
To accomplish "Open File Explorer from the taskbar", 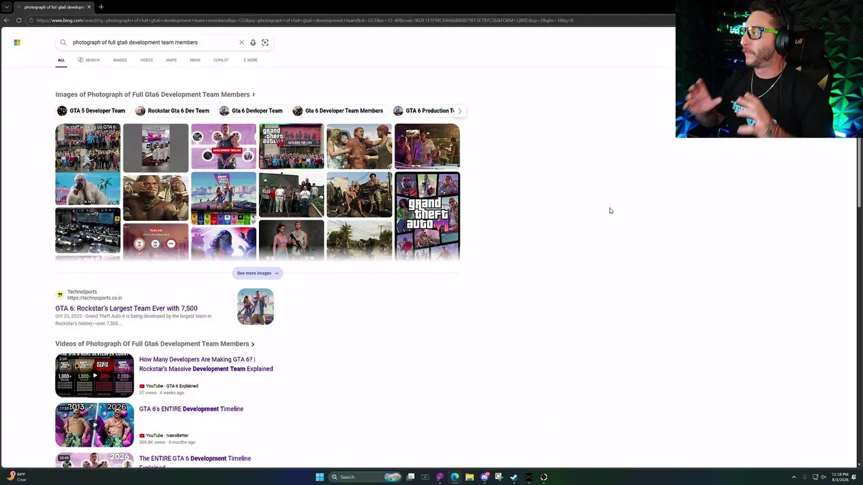I will 469,477.
